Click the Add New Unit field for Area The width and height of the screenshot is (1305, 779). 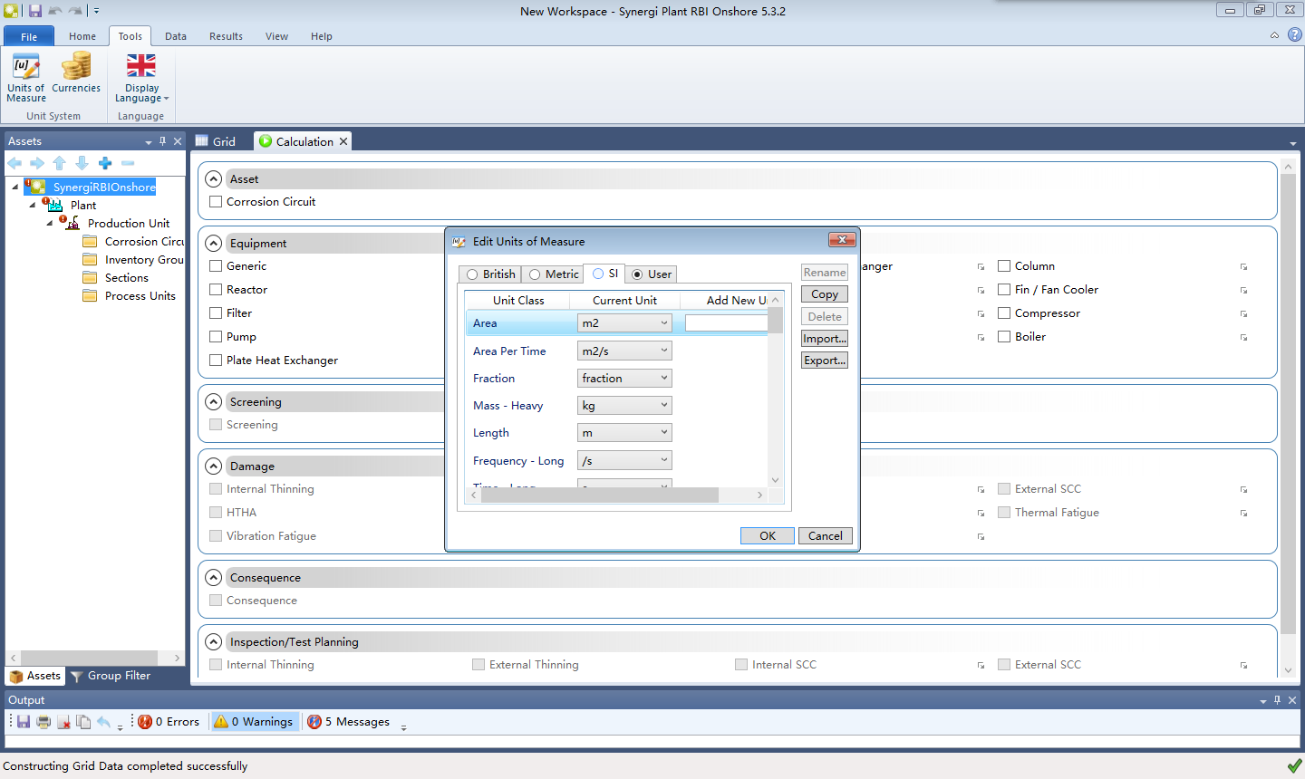726,323
